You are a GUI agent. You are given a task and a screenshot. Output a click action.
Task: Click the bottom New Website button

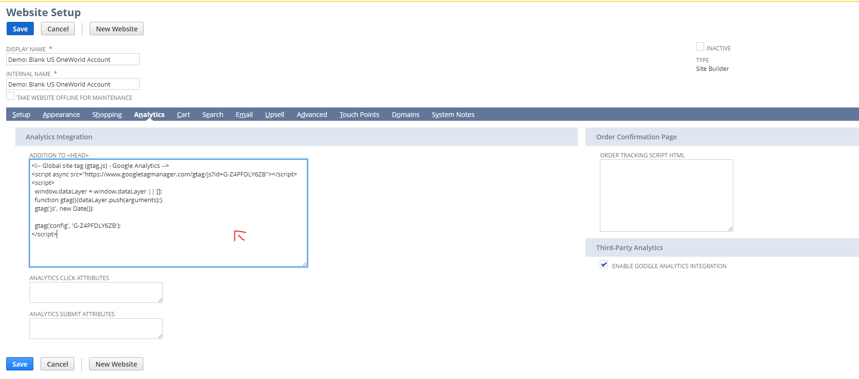tap(116, 364)
